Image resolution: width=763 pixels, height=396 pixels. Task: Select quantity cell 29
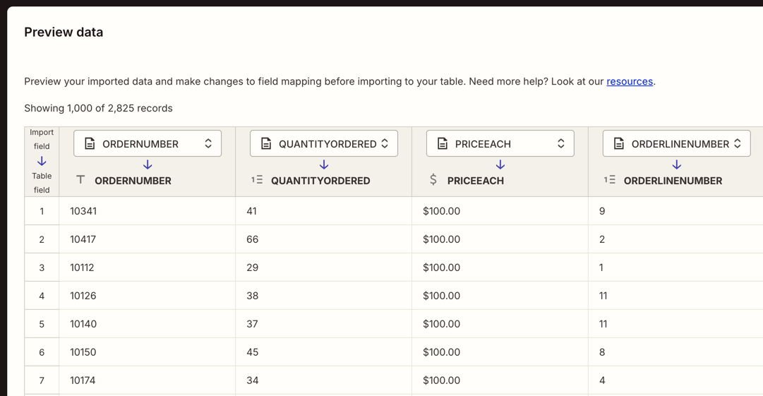pyautogui.click(x=323, y=268)
